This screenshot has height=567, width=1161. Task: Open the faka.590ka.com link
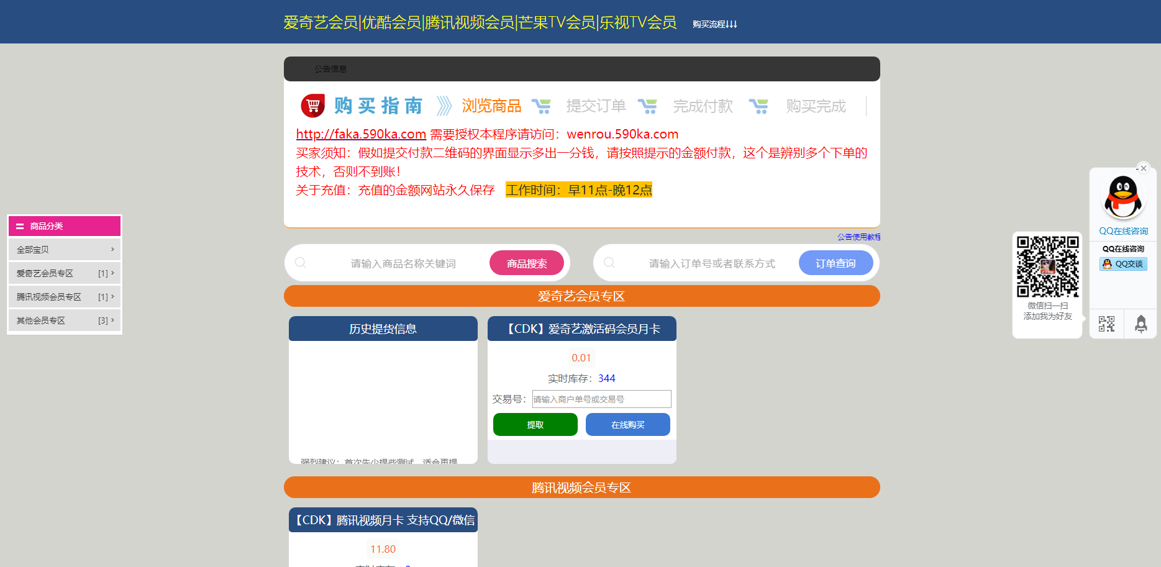pos(361,134)
